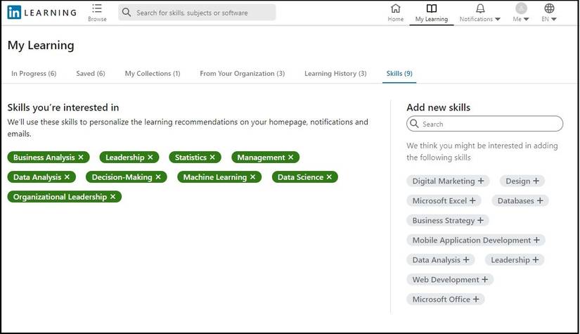Viewport: 580px width, 334px height.
Task: Remove Data Science skill via X icon
Action: [329, 176]
